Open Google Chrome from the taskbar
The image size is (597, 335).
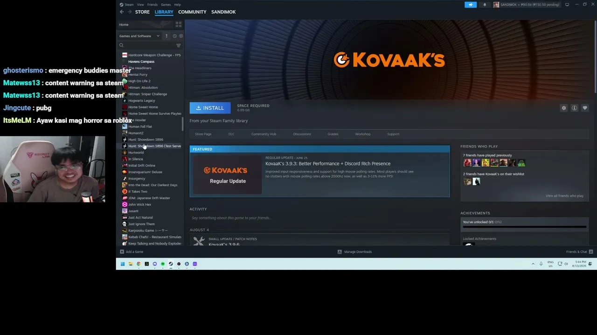tap(139, 264)
